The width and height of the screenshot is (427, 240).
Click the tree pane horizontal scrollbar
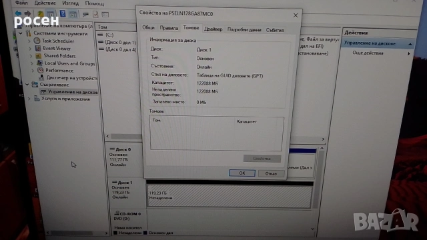[x=73, y=233]
